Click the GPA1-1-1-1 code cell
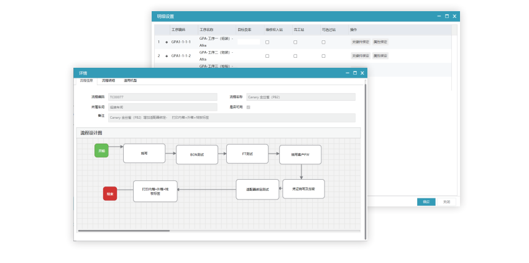Screen dimensions: 529x263 pyautogui.click(x=181, y=42)
